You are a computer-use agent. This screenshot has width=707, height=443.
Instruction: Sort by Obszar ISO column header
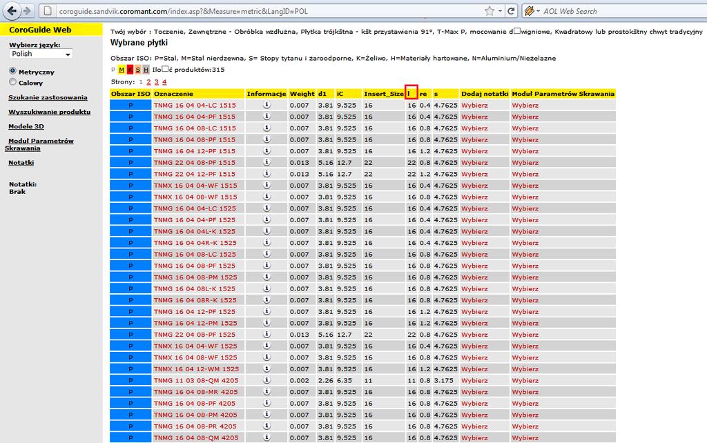click(130, 94)
